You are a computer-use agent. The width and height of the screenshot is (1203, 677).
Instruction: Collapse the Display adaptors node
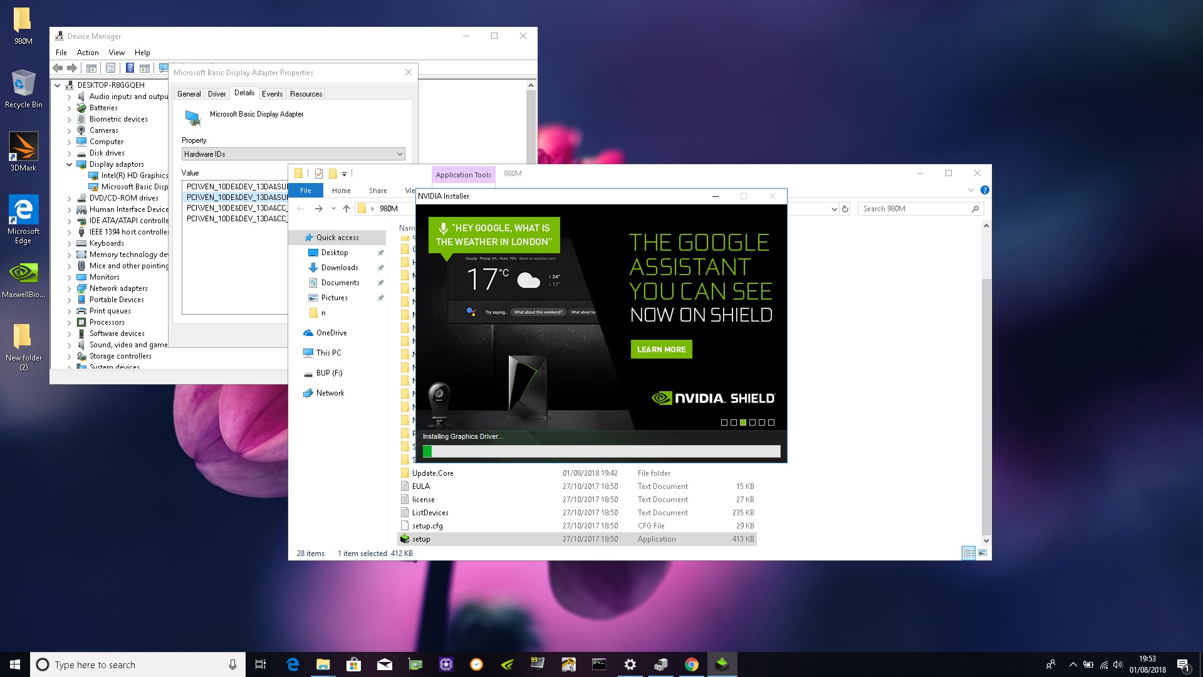pos(69,164)
